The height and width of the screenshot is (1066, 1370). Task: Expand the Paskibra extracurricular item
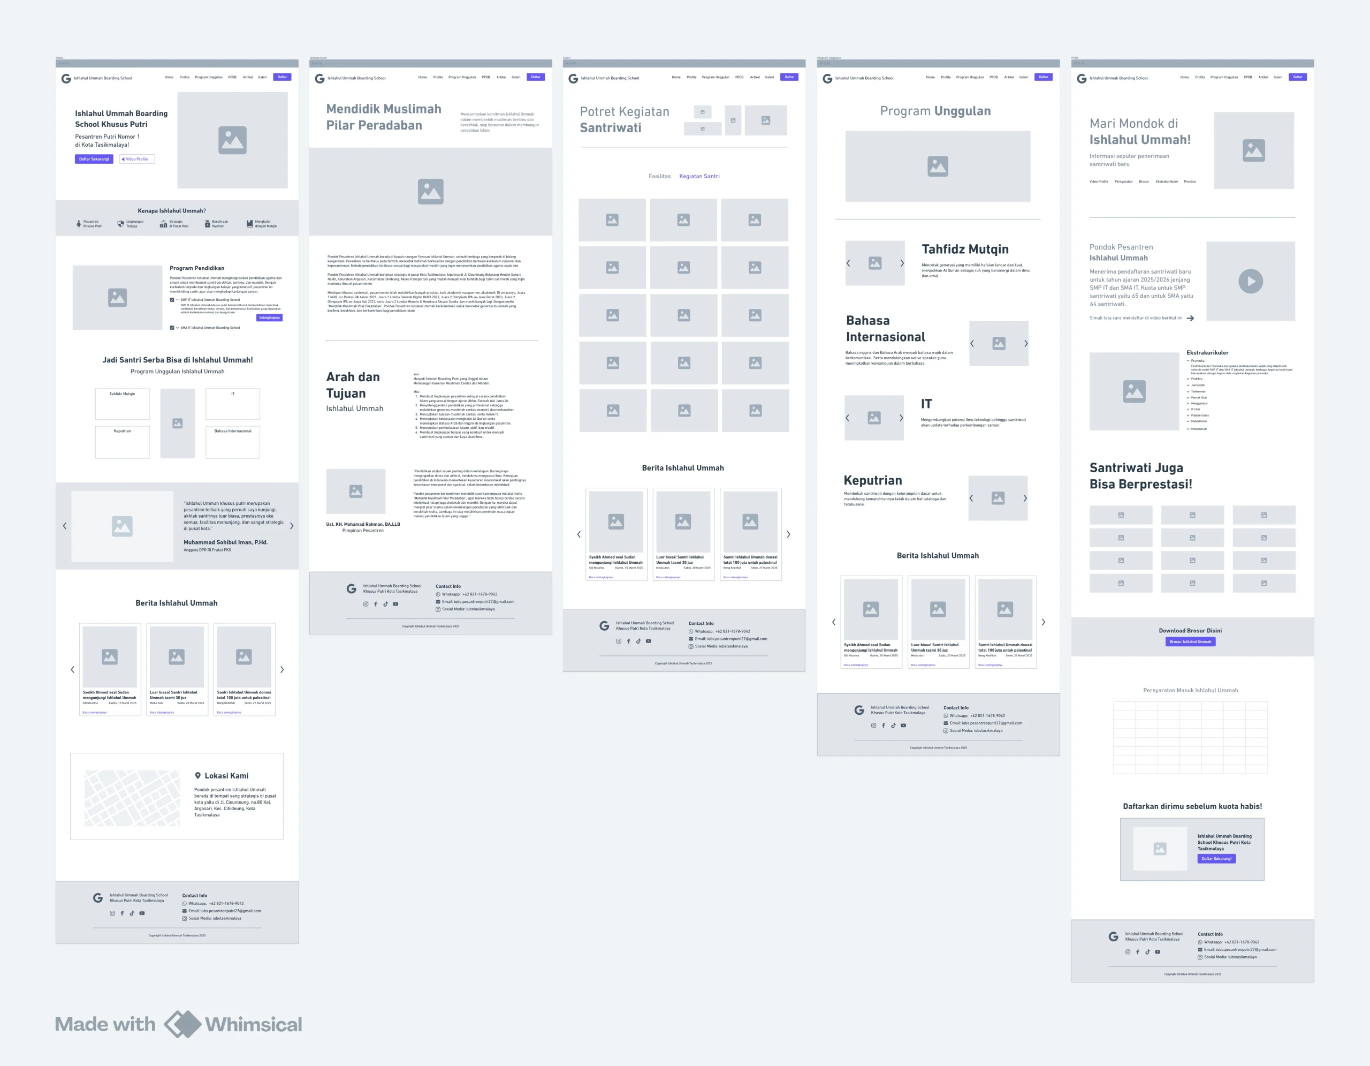(1188, 379)
